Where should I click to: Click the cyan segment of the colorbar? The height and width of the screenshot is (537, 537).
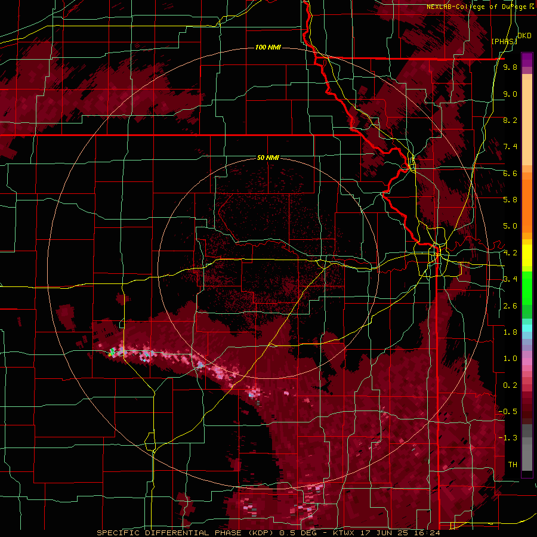point(527,328)
